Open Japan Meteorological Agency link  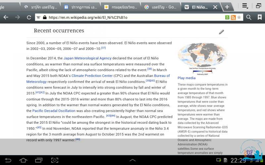pos(87,58)
